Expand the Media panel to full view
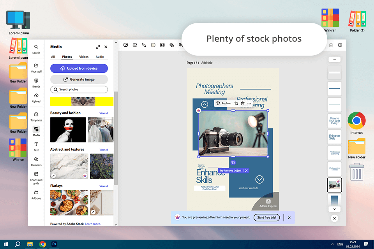 [98, 47]
